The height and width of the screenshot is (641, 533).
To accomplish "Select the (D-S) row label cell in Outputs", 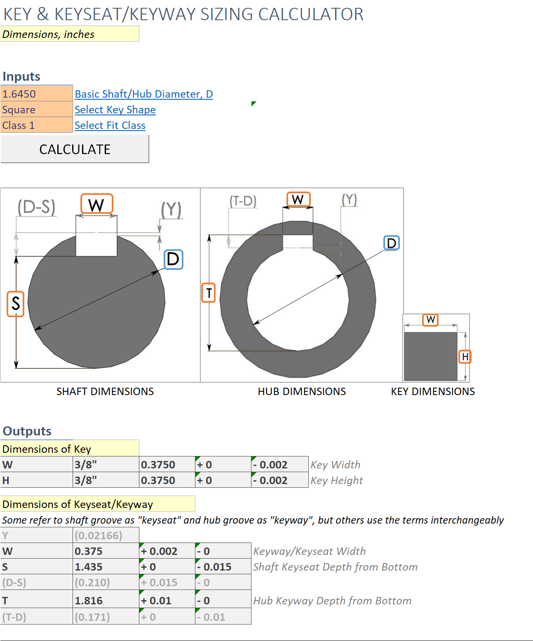I will [37, 582].
